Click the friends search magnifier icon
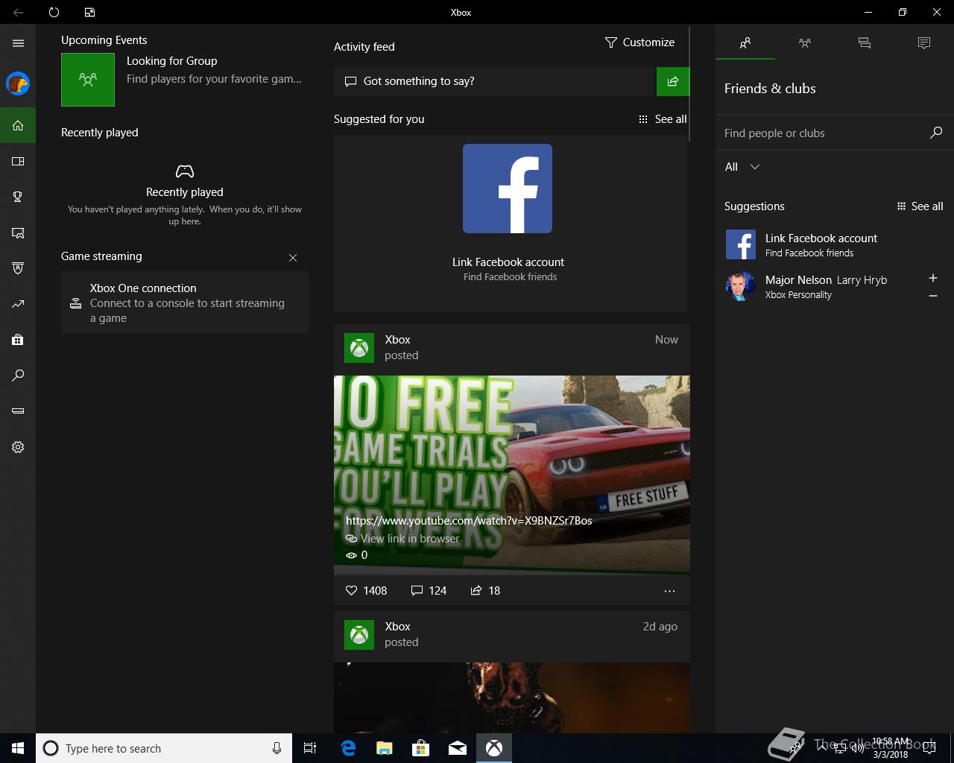This screenshot has width=954, height=763. pyautogui.click(x=936, y=133)
